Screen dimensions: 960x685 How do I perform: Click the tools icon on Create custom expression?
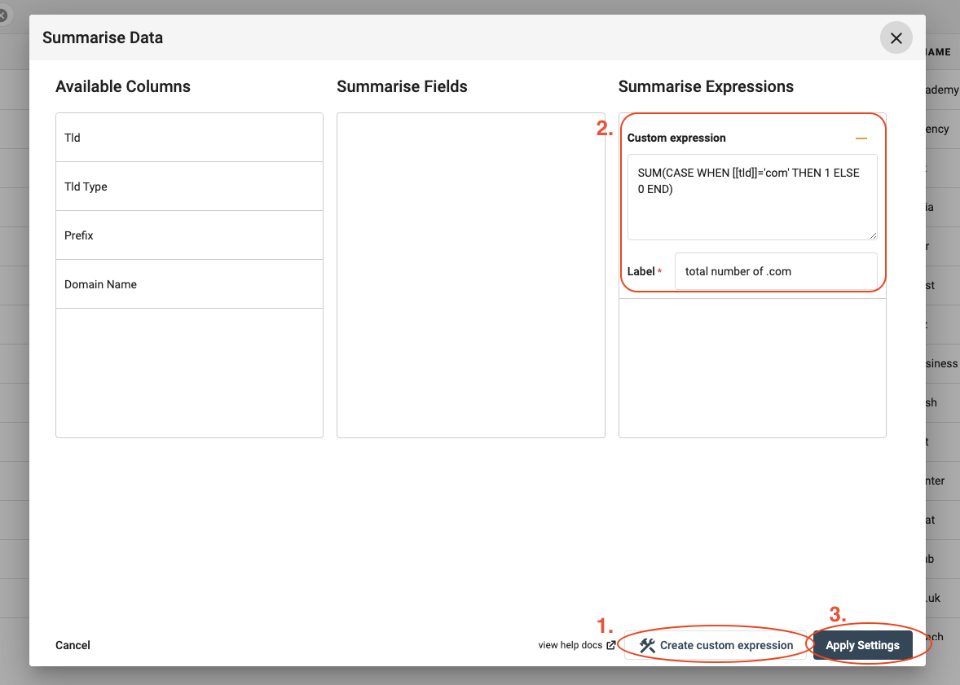click(x=647, y=645)
